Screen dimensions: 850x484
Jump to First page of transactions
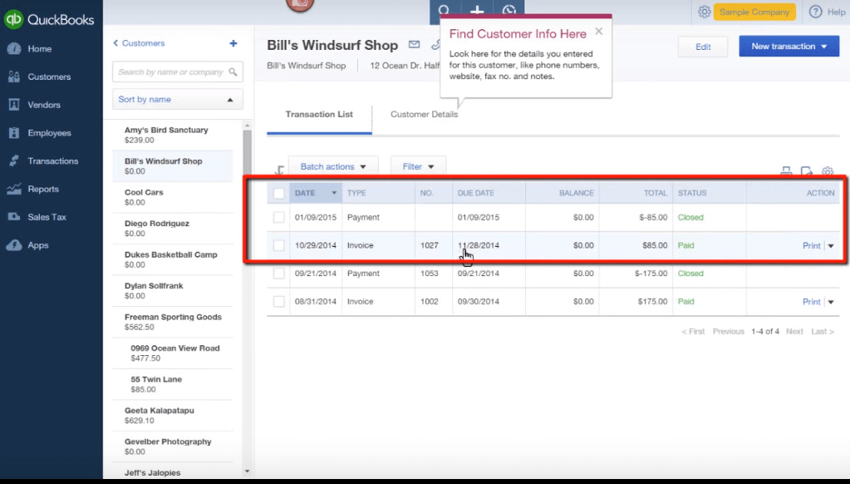pyautogui.click(x=693, y=332)
